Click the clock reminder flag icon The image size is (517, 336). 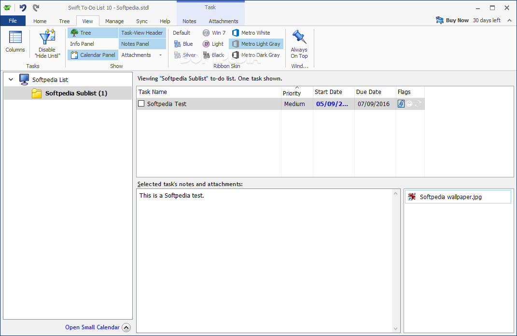409,104
